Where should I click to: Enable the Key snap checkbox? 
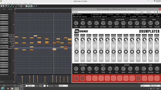(48, 86)
